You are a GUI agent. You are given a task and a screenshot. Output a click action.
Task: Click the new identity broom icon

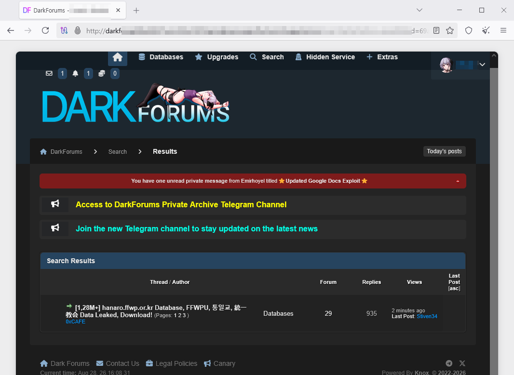point(486,30)
